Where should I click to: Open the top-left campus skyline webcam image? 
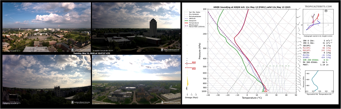[46, 27]
